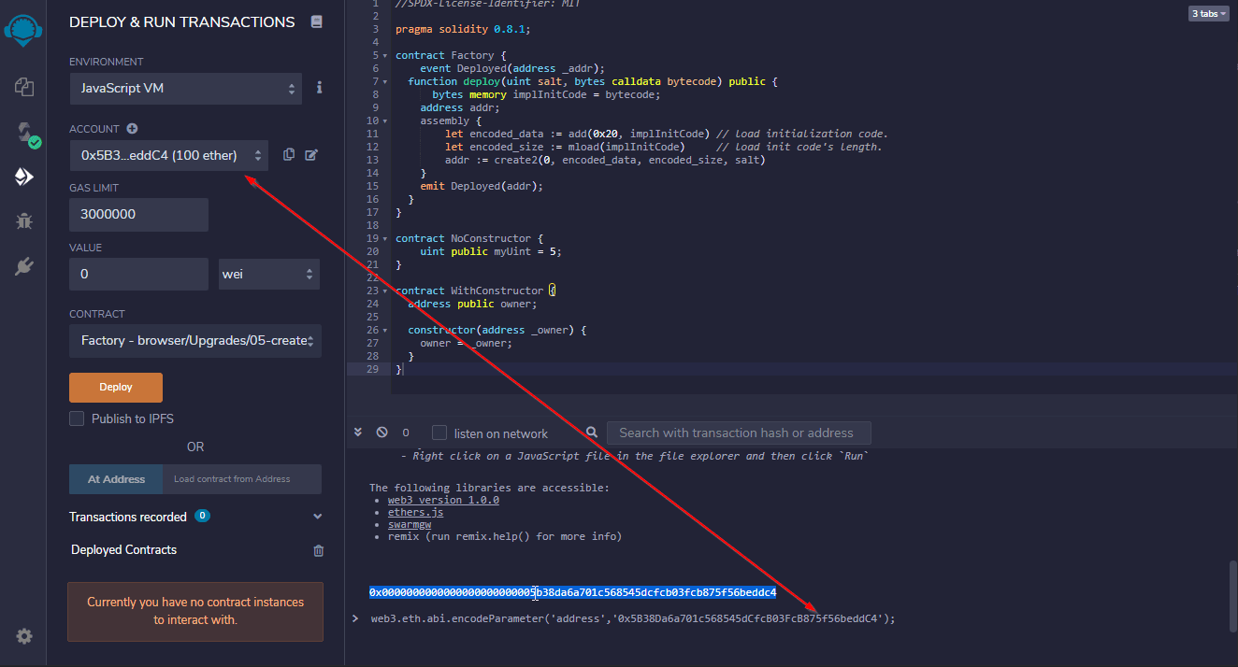Collapse terminal with double-chevron icon
This screenshot has height=667, width=1238.
click(357, 433)
